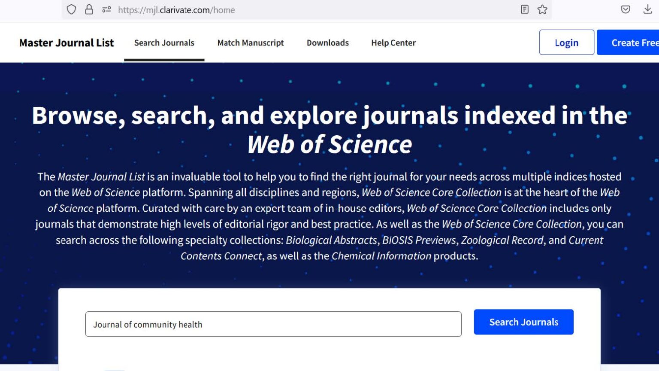The height and width of the screenshot is (371, 659).
Task: Focus the journal search text field
Action: tap(273, 324)
